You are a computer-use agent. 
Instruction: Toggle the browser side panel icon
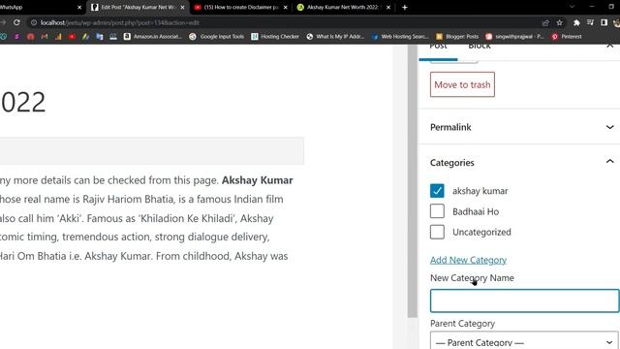604,22
